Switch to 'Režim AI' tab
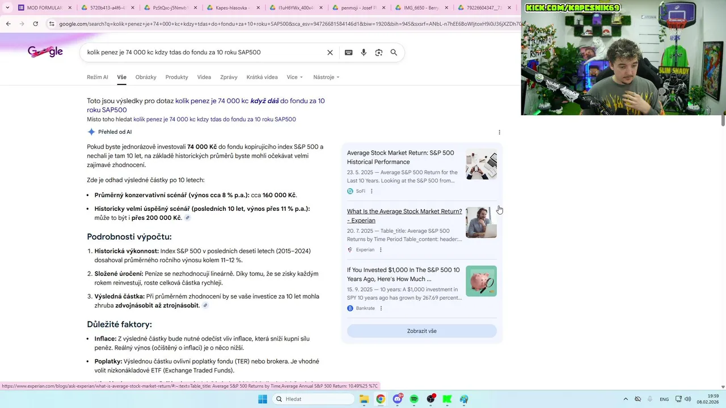Screen dimensions: 726x408 [x=98, y=77]
